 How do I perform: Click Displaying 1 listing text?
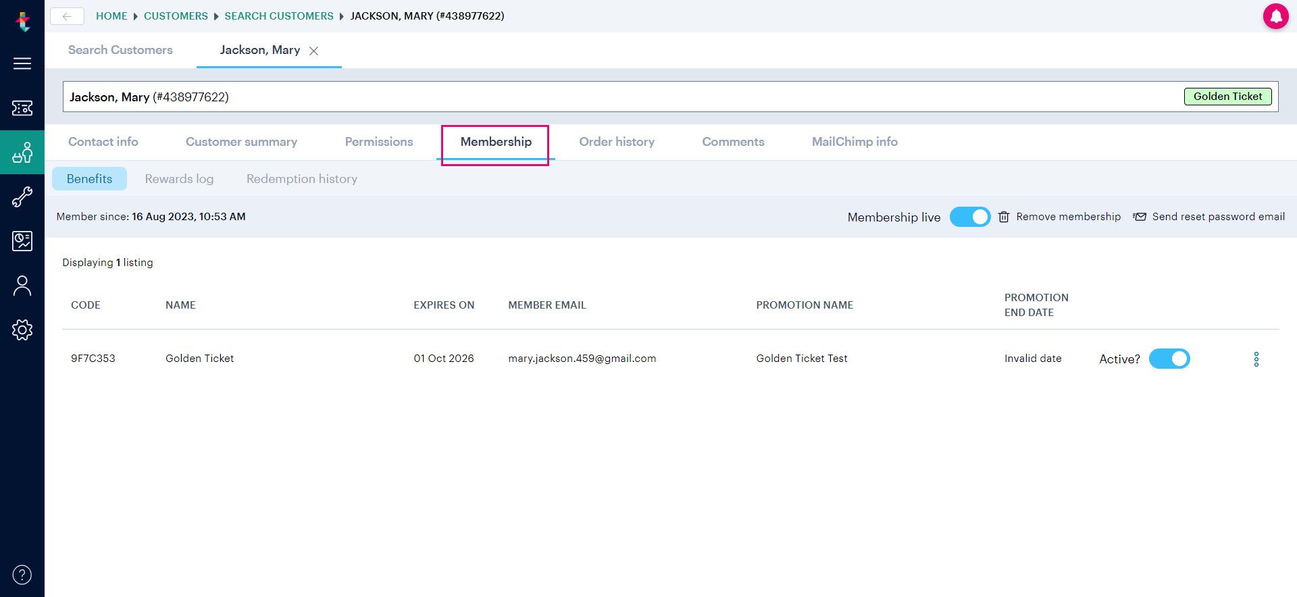[x=107, y=263]
